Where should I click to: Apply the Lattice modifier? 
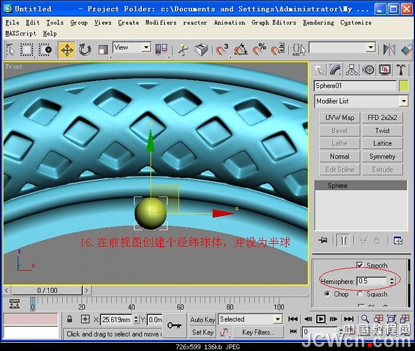[382, 143]
